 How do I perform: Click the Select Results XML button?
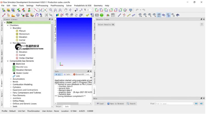click(x=106, y=25)
